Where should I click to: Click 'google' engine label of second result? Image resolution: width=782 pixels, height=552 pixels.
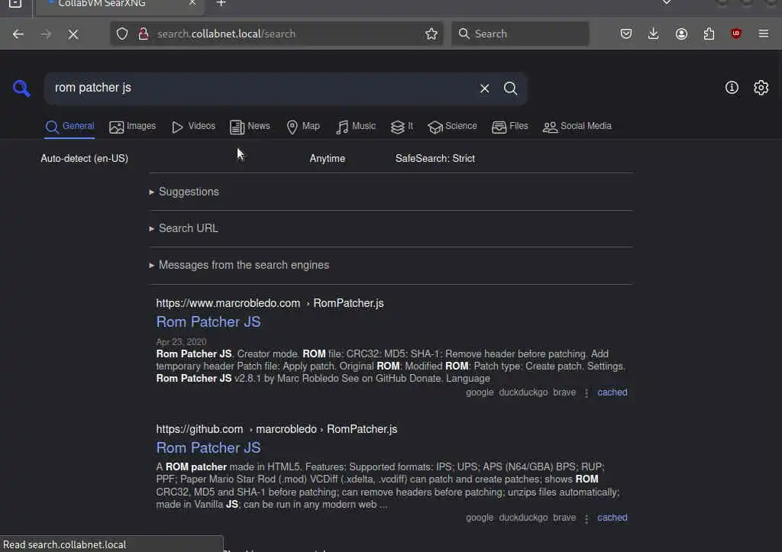click(x=480, y=518)
